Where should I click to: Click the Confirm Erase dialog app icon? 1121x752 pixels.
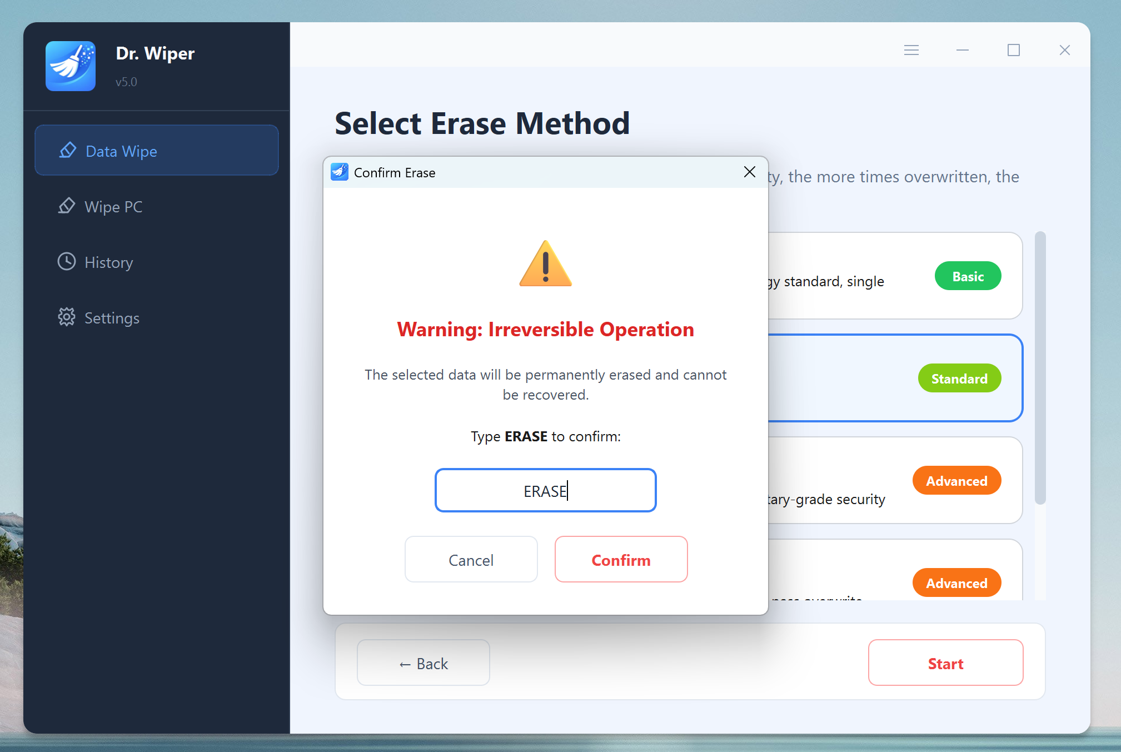tap(340, 172)
